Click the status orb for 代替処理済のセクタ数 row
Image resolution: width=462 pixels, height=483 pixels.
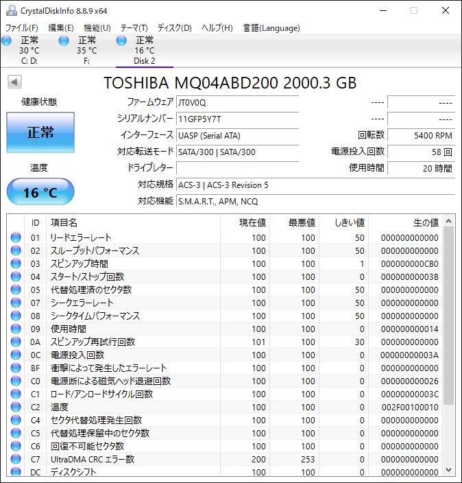click(16, 290)
